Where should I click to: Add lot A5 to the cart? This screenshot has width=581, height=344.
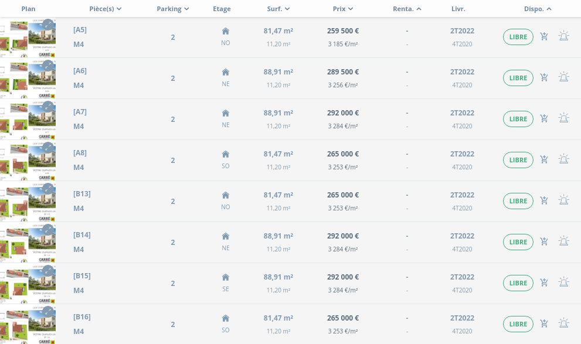(544, 37)
